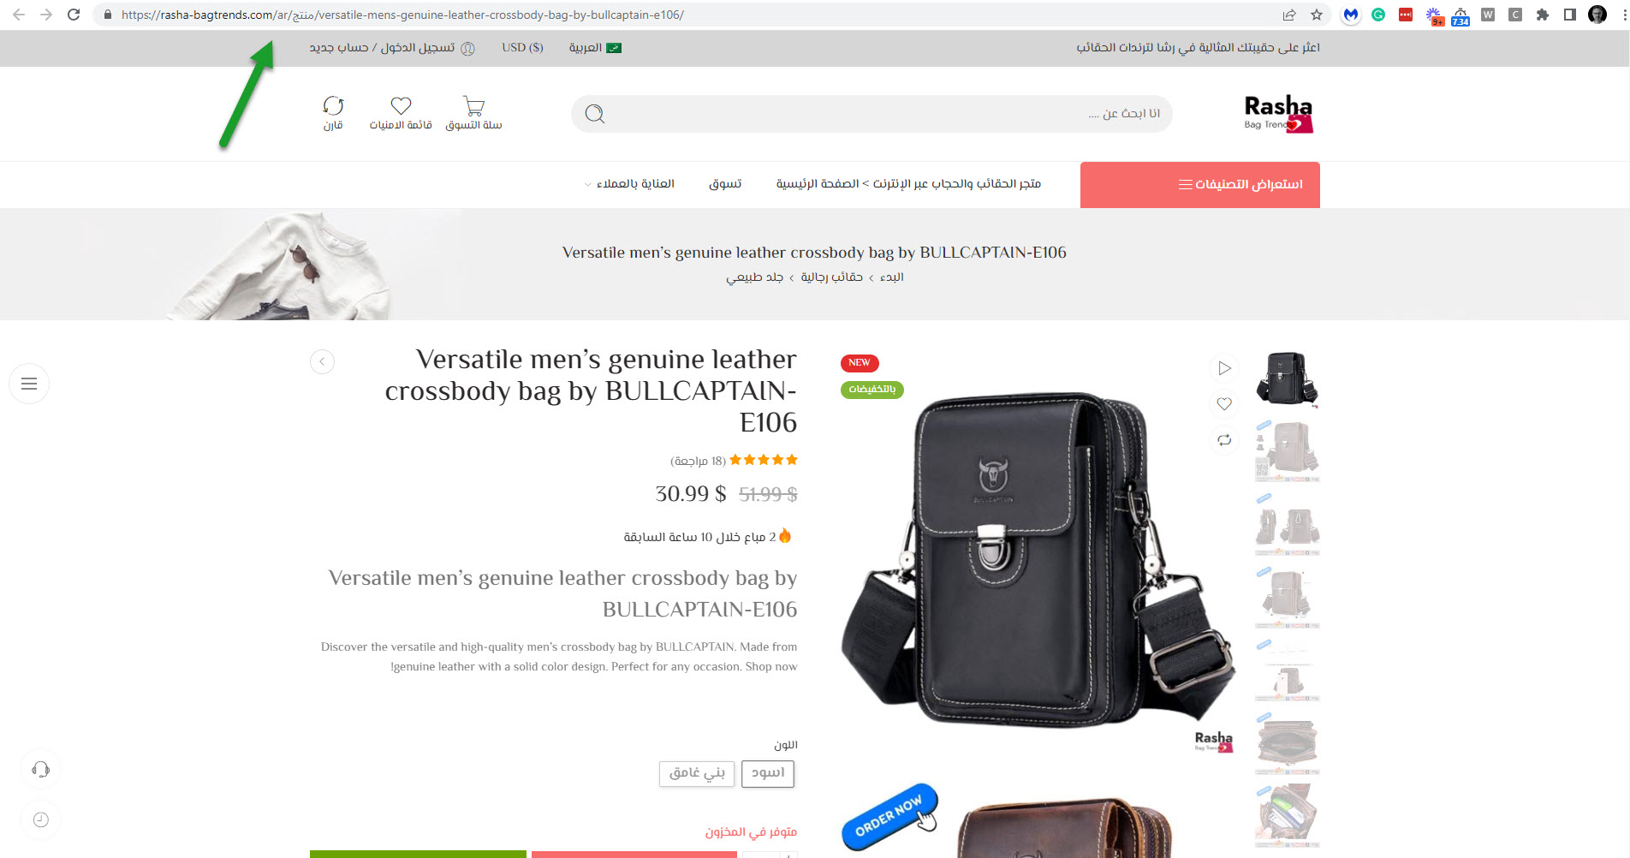Viewport: 1630px width, 858px height.
Task: Click the search magnifier icon
Action: [595, 114]
